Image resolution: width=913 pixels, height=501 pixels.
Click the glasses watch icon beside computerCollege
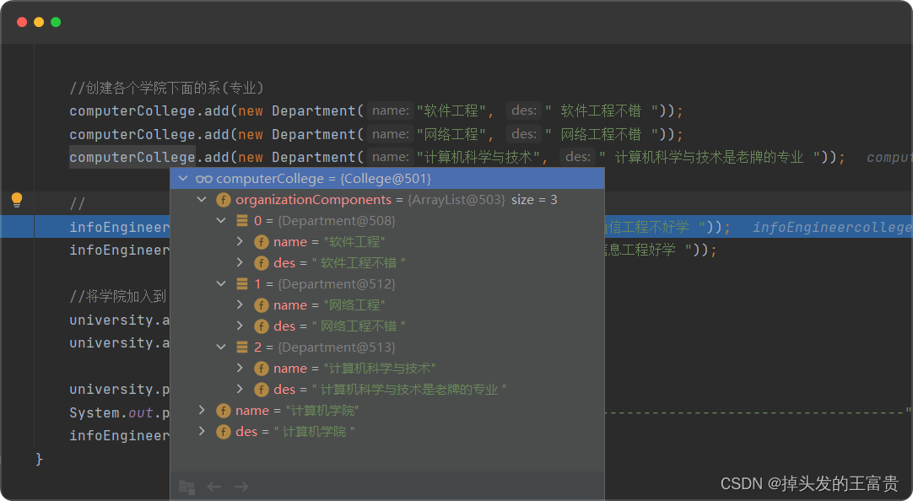pyautogui.click(x=204, y=179)
